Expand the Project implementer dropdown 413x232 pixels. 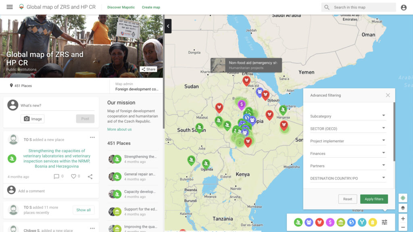[x=348, y=141]
